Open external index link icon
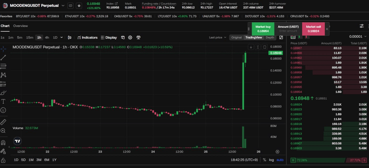 (x=116, y=4)
